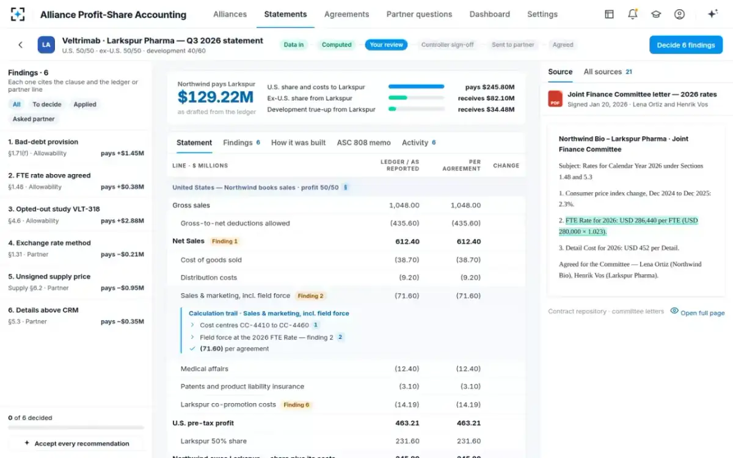This screenshot has width=733, height=458.
Task: Select the Your review stage
Action: point(386,45)
